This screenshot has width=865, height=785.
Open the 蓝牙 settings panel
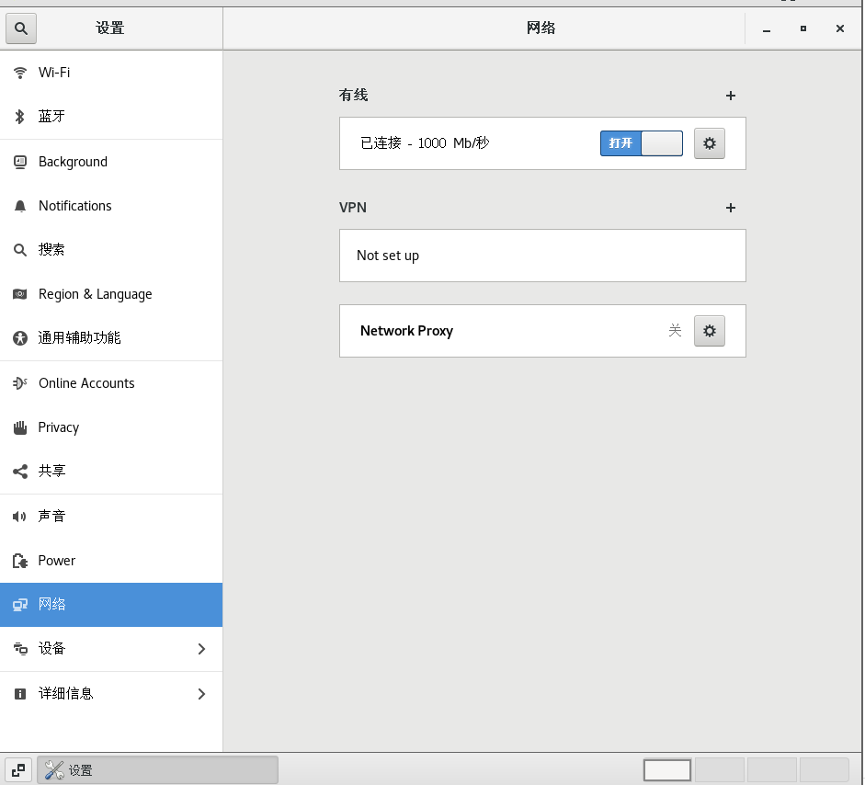(x=111, y=117)
